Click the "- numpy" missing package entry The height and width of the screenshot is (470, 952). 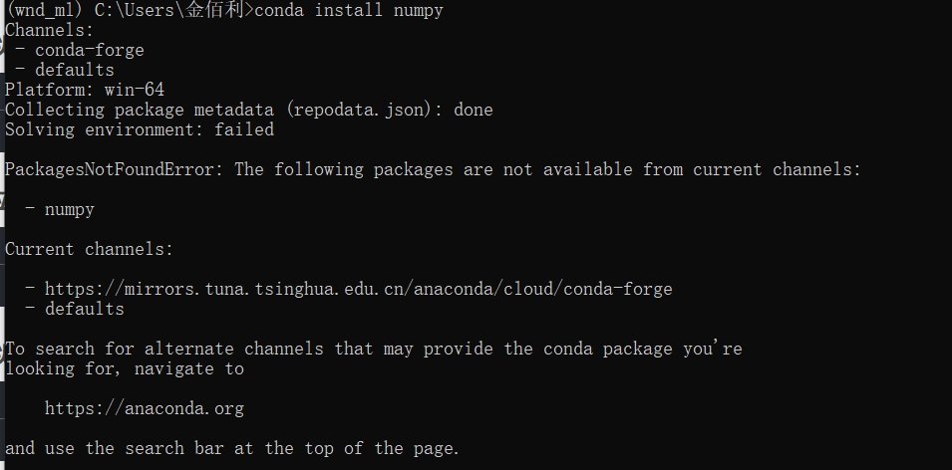click(60, 209)
